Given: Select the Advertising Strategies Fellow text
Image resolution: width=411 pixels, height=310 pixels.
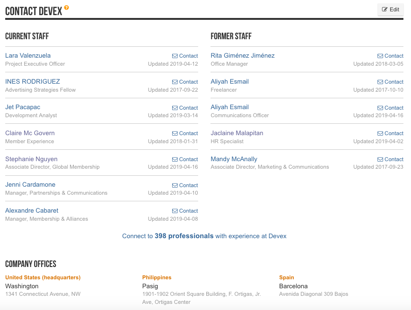Looking at the screenshot, I should coord(40,90).
